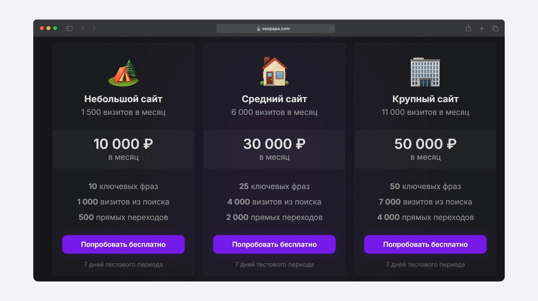Click the seopapa.com address bar
This screenshot has height=301, width=538.
276,29
